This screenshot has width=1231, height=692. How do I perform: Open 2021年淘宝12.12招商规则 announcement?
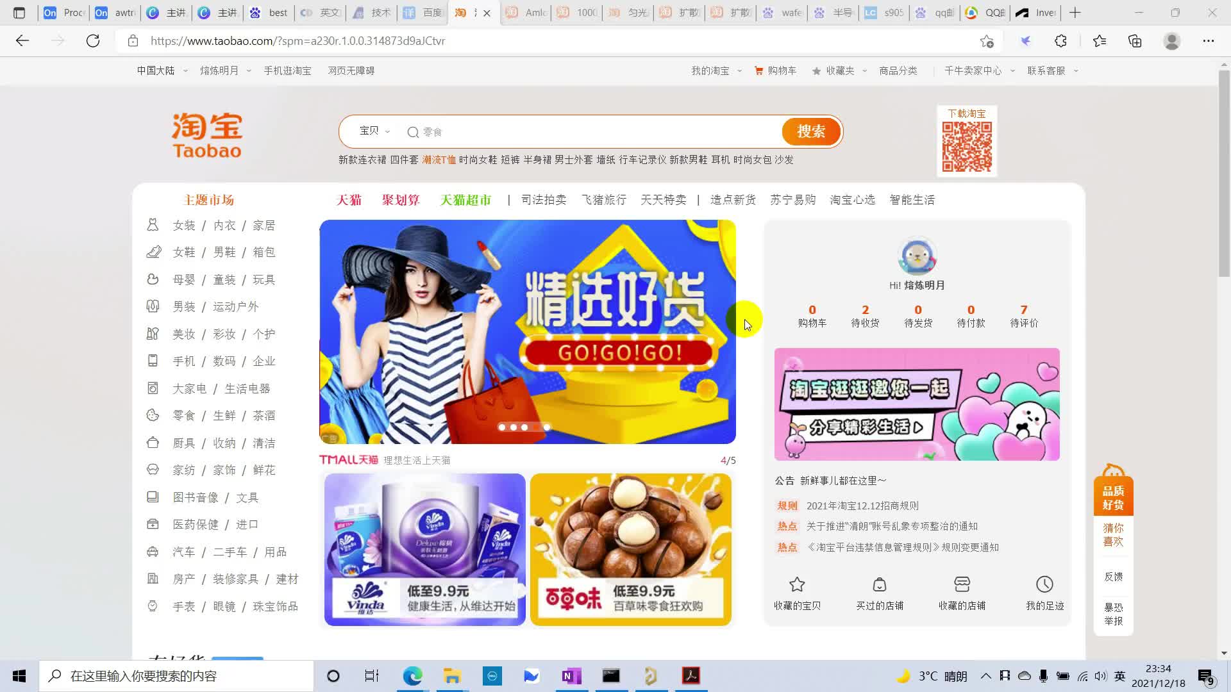pyautogui.click(x=862, y=506)
